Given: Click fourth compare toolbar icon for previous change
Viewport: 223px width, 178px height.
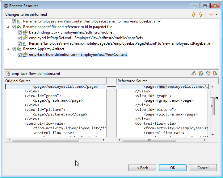Looking at the screenshot, I should click(215, 73).
